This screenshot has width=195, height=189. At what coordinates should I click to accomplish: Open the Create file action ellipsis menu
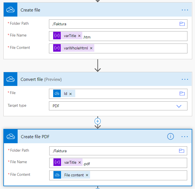pyautogui.click(x=185, y=10)
